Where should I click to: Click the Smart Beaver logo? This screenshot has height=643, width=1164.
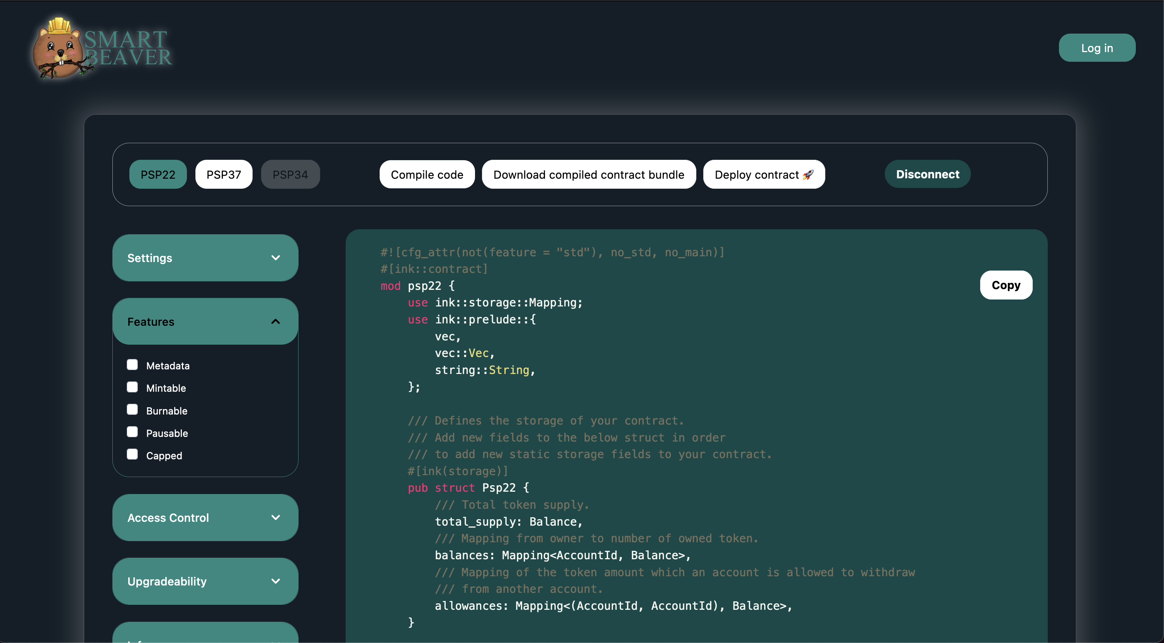point(102,48)
